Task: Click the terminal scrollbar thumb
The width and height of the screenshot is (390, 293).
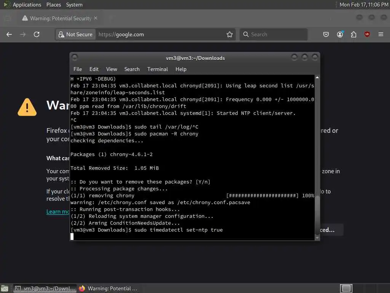Action: 317,214
